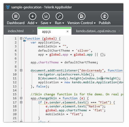Open the Save dropdown arrow
This screenshot has width=129, height=127.
tap(50, 23)
